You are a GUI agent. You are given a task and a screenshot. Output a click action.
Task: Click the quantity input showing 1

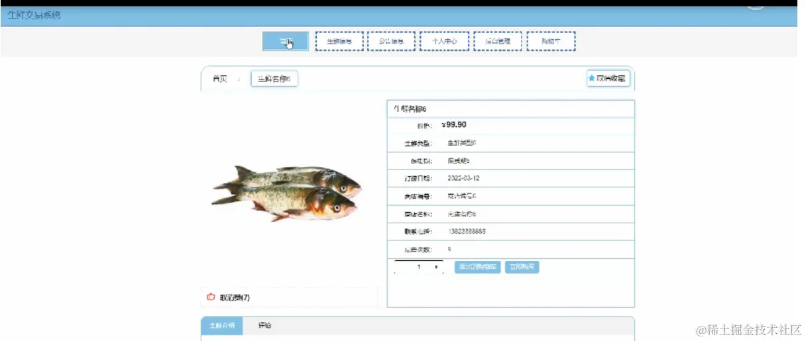(x=418, y=267)
